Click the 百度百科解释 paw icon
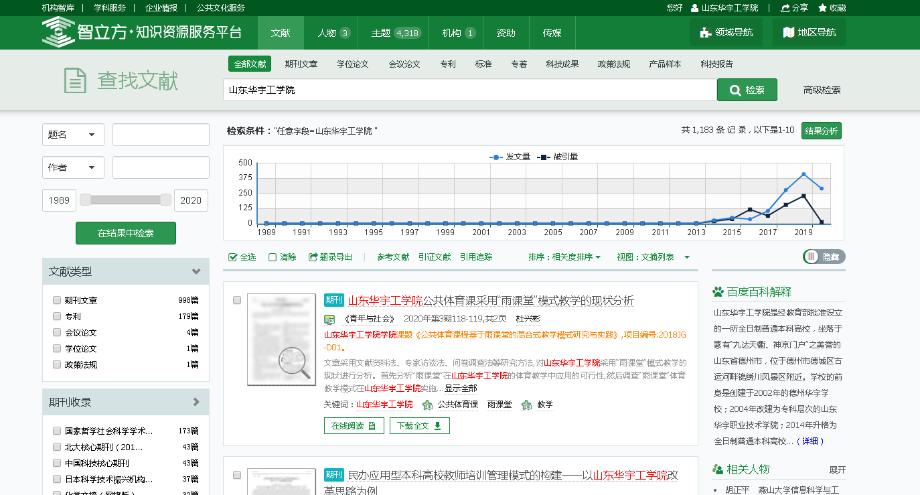Image resolution: width=920 pixels, height=495 pixels. 718,292
